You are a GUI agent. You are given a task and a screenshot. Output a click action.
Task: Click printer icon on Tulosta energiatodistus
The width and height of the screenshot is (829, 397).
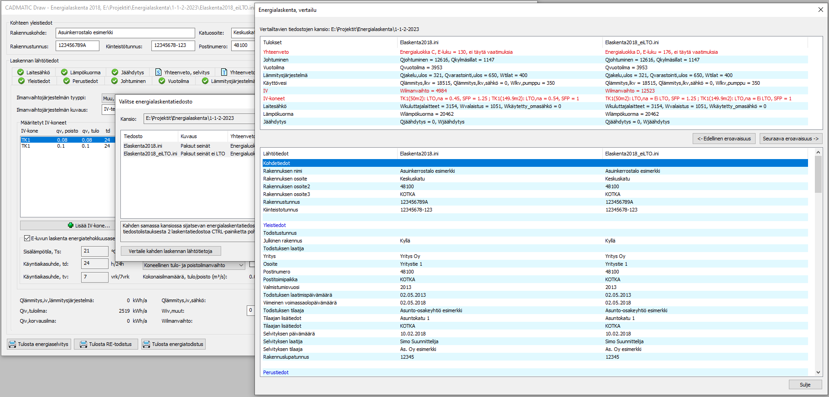[146, 344]
